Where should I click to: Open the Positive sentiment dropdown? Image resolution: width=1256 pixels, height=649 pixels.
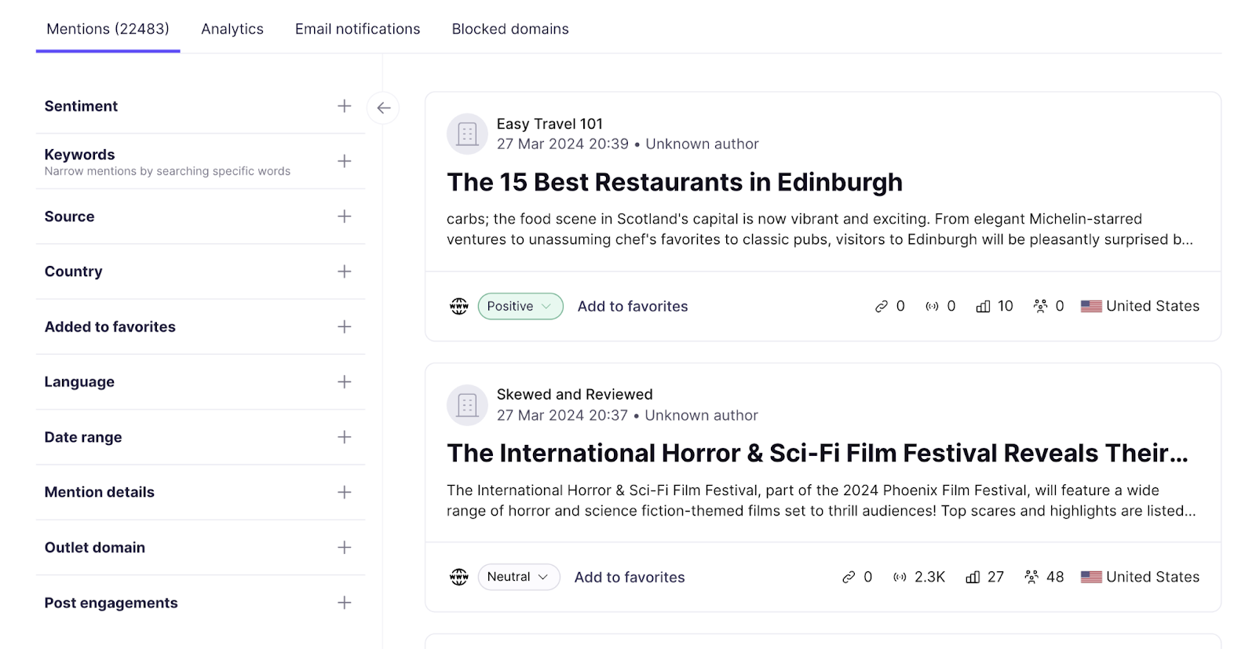(520, 306)
